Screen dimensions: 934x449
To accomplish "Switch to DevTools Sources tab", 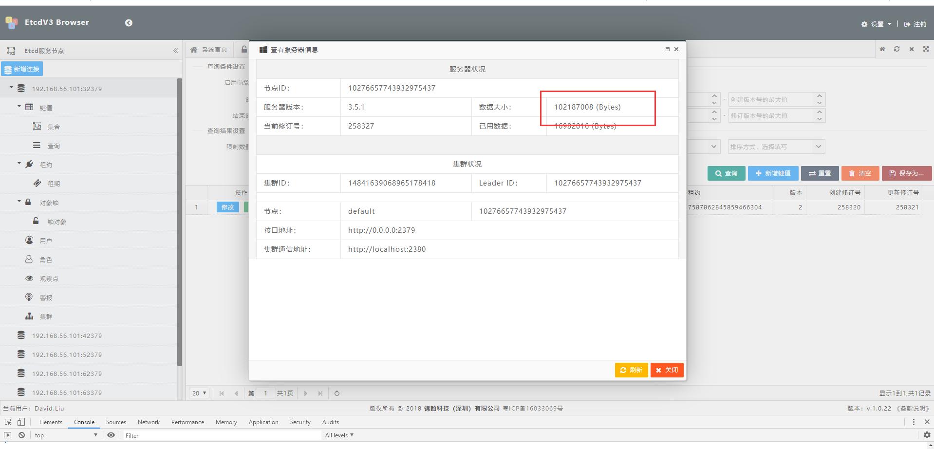I will (x=116, y=422).
